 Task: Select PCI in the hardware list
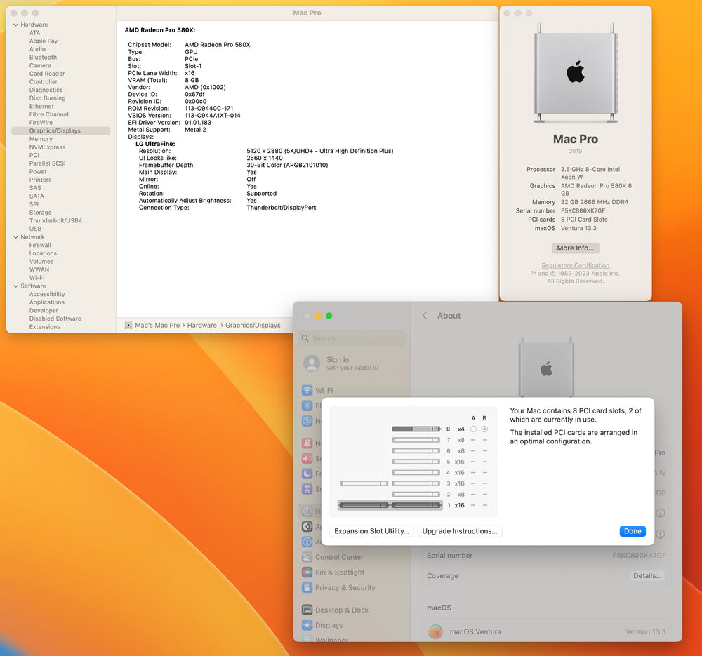(34, 155)
